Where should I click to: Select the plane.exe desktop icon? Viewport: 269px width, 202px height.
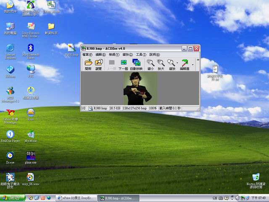[31, 158]
